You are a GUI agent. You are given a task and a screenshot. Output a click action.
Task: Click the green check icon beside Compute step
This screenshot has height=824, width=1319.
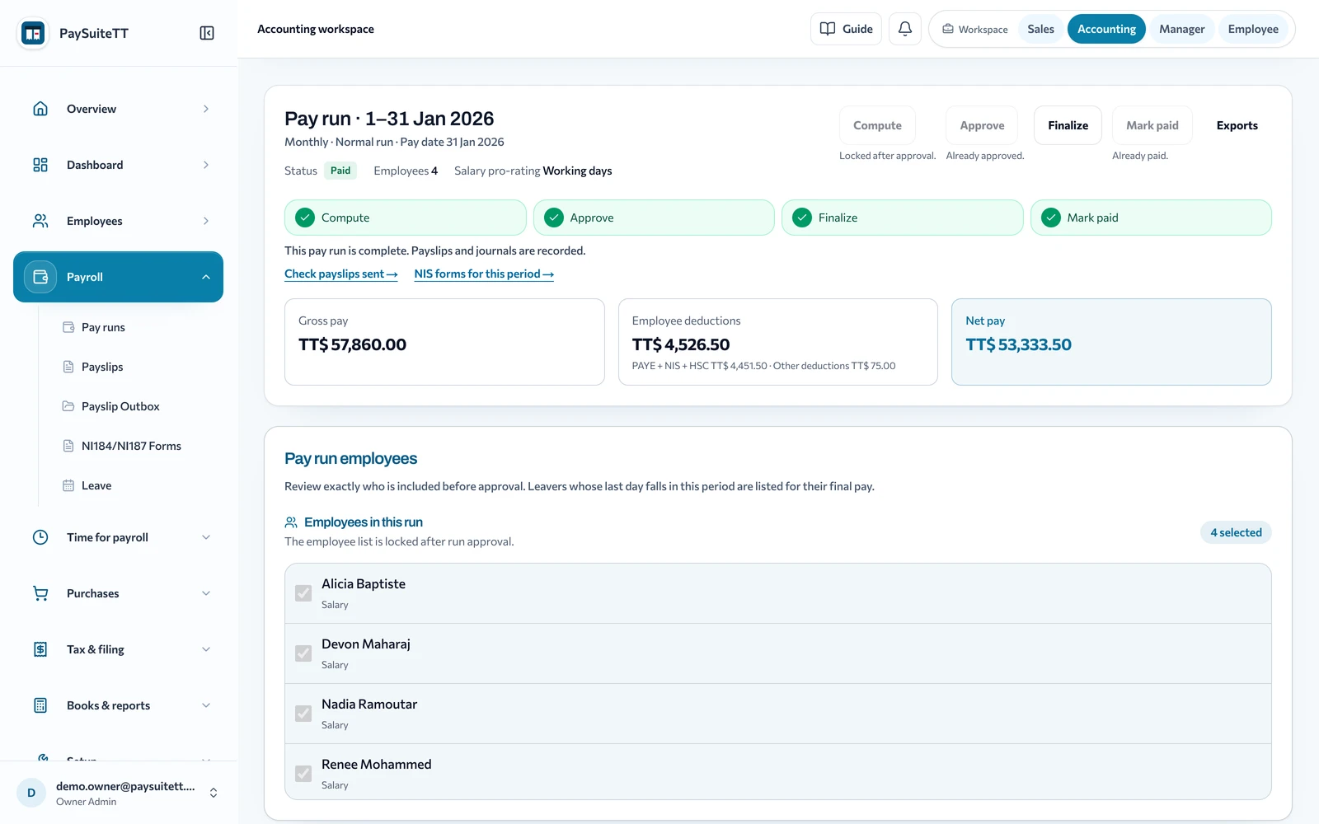pos(305,218)
